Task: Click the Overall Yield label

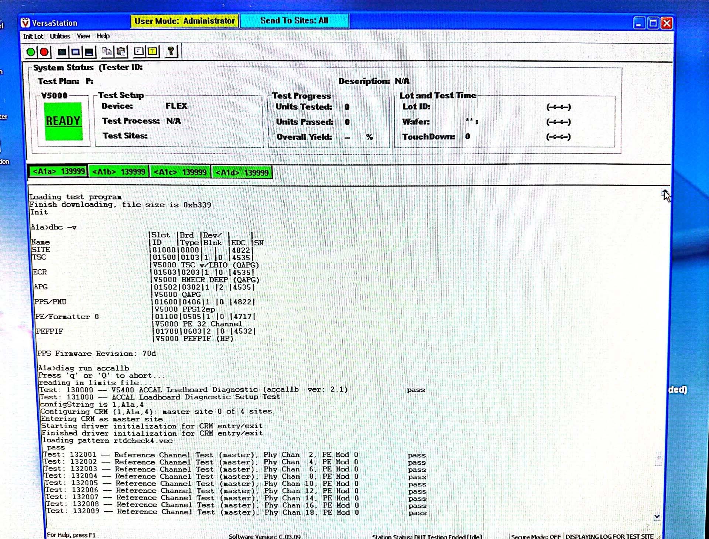Action: pyautogui.click(x=304, y=137)
